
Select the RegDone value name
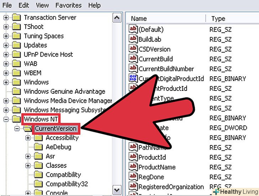click(x=151, y=177)
